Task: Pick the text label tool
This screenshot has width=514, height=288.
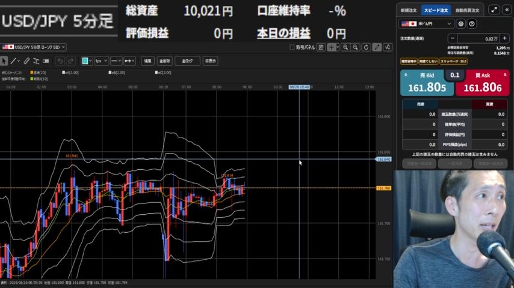Action: click(x=46, y=61)
